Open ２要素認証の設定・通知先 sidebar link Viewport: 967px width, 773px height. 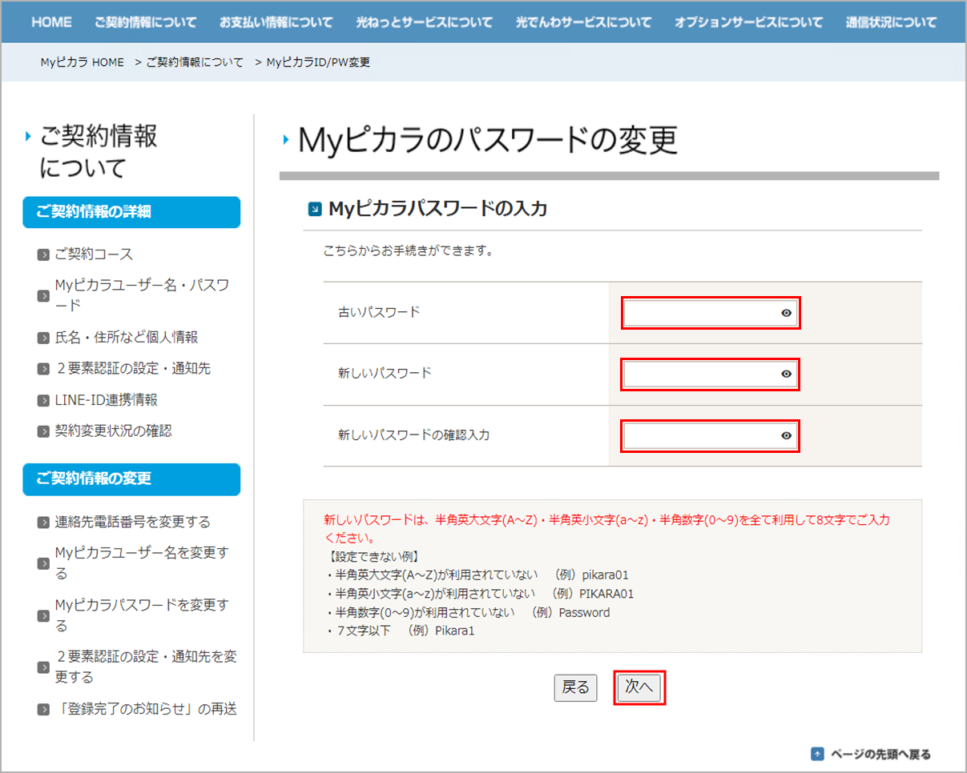tap(133, 368)
